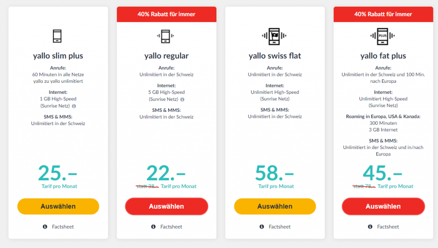Click Factsheet info icon under yallo swiss flat

[262, 227]
